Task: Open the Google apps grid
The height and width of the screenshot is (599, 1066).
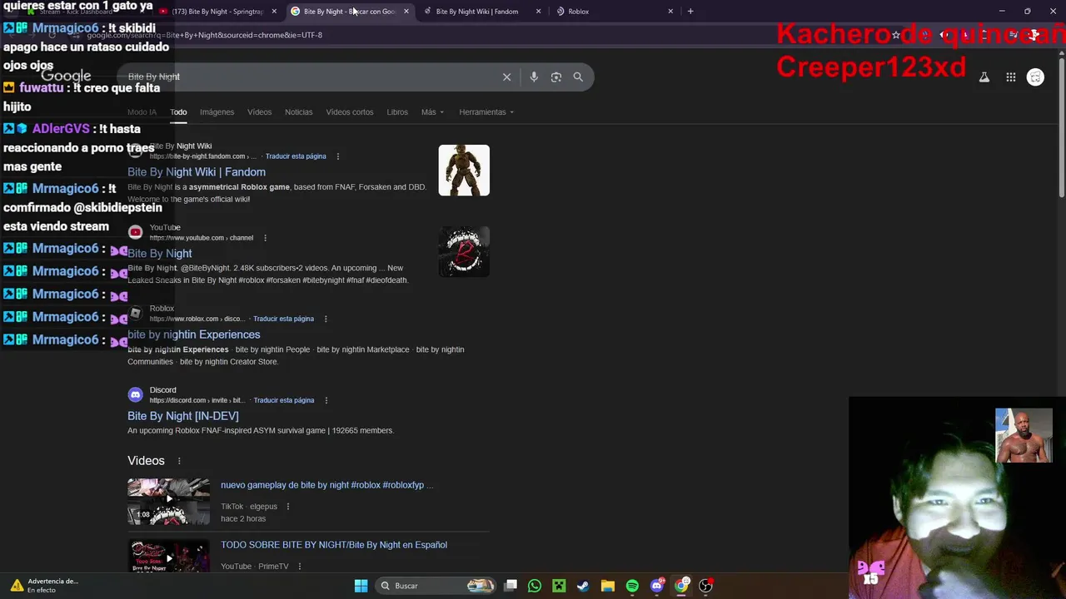Action: (x=1011, y=77)
